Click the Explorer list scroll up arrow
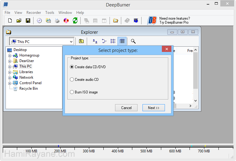236x161 pixels. click(195, 50)
